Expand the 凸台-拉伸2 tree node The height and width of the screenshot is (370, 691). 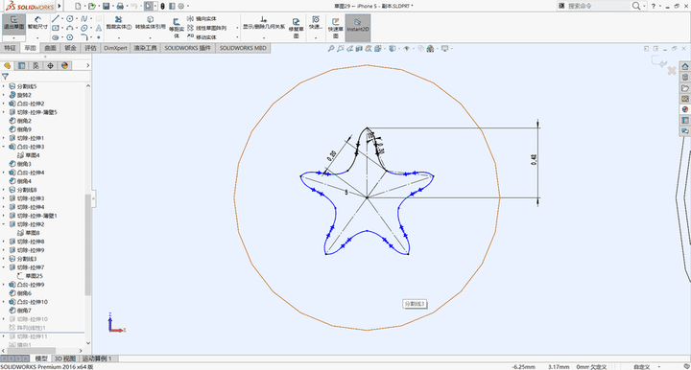[4, 104]
